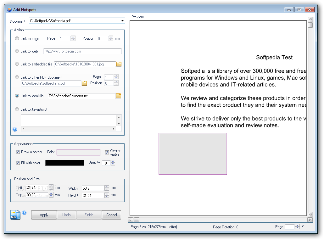
Task: Uncheck the Always visible checkbox
Action: (107, 153)
